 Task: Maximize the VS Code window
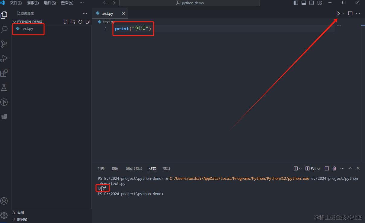coord(344,3)
